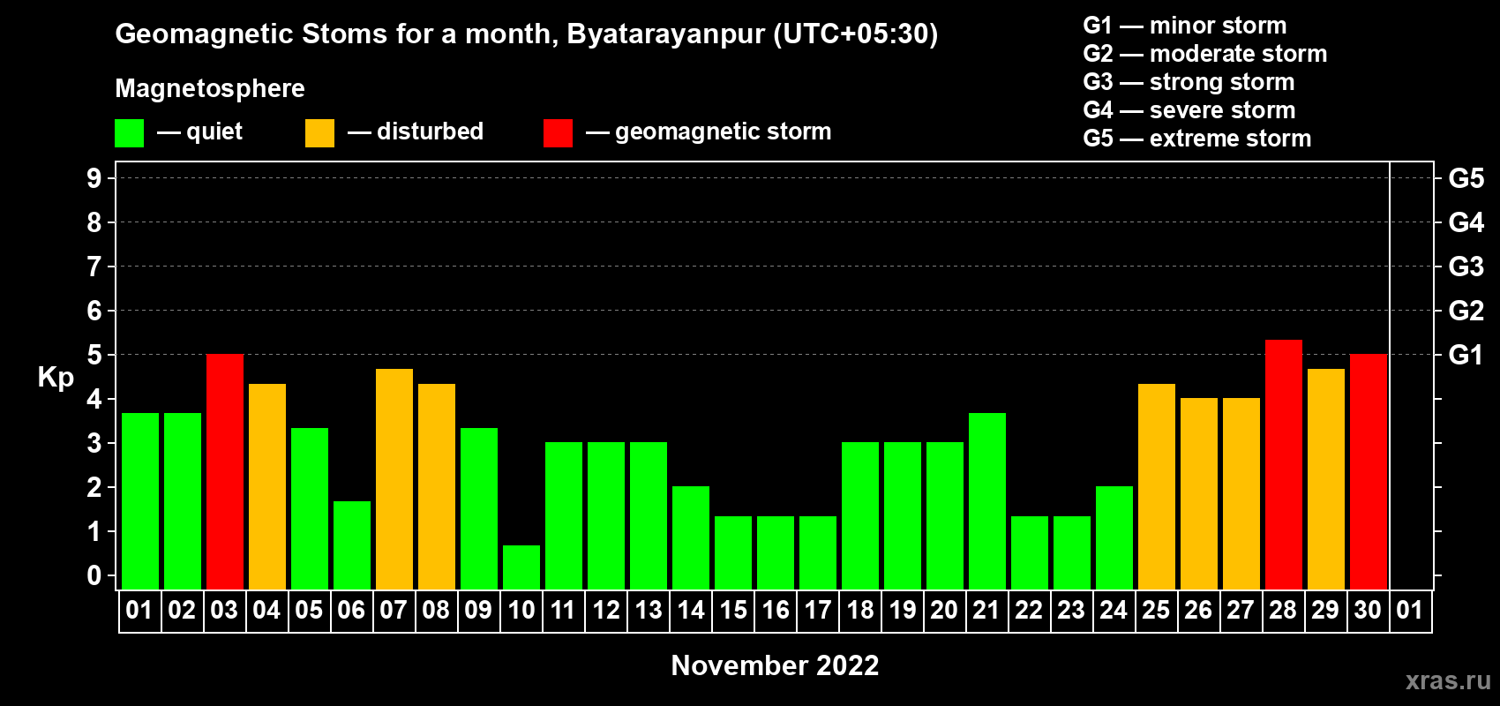This screenshot has height=706, width=1500.
Task: Select the green bar for day 11
Action: (x=564, y=516)
